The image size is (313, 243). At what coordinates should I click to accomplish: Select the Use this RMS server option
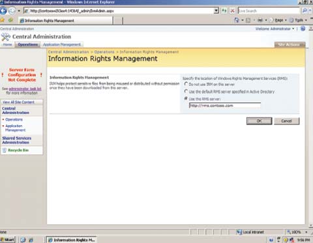coord(186,98)
